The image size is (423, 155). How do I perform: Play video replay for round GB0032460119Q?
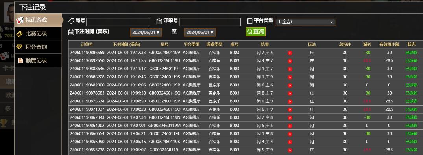pyautogui.click(x=290, y=94)
